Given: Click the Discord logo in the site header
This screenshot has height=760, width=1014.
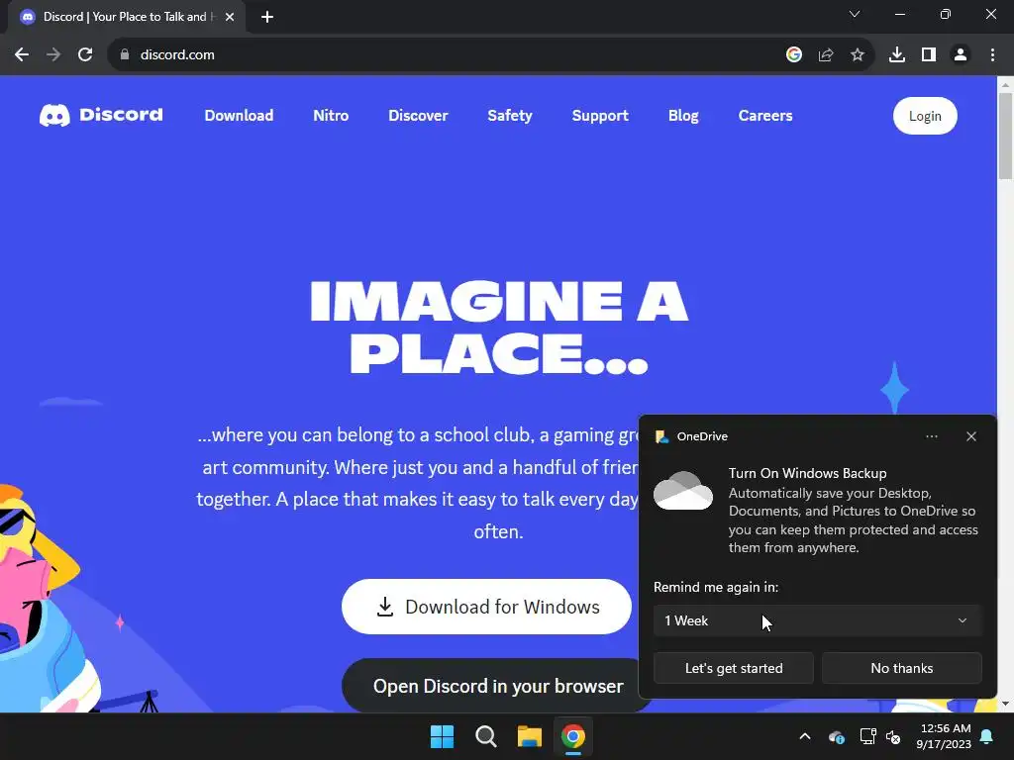Looking at the screenshot, I should point(101,115).
